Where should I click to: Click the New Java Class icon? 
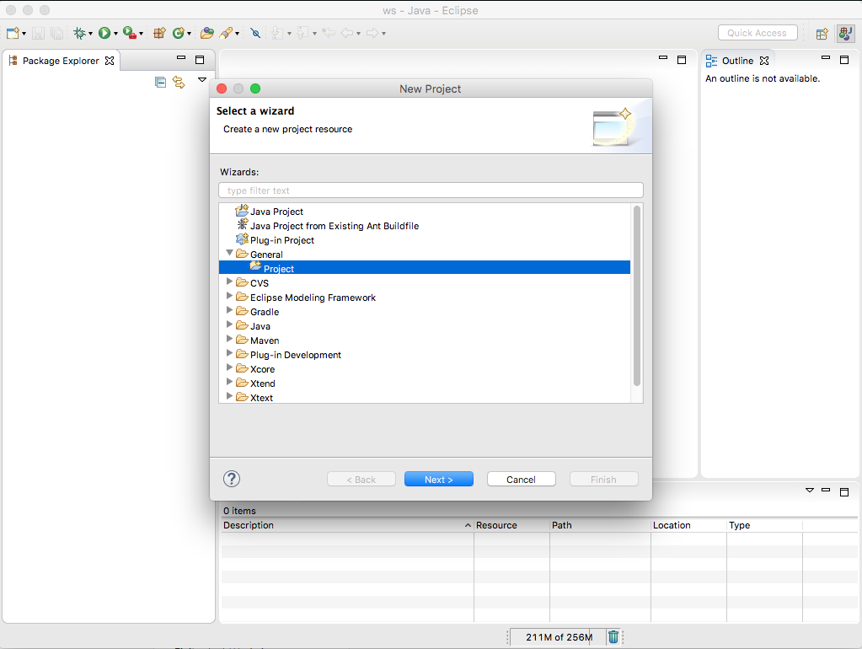tap(178, 33)
